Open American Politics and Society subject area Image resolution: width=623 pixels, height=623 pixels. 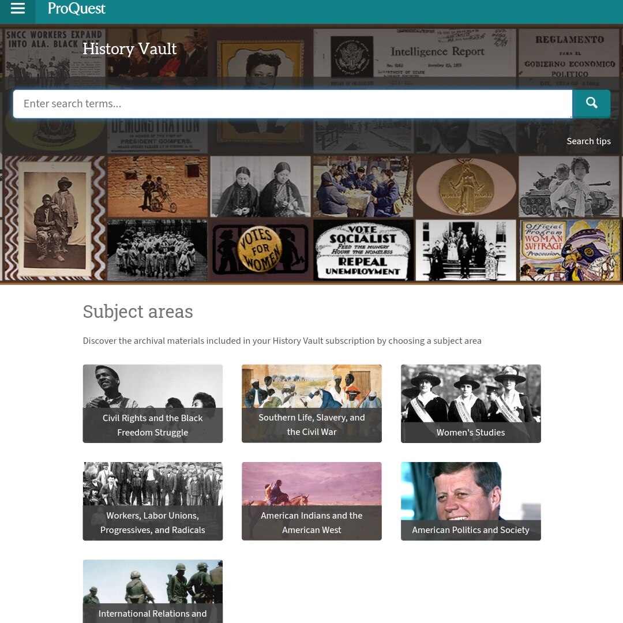point(471,501)
